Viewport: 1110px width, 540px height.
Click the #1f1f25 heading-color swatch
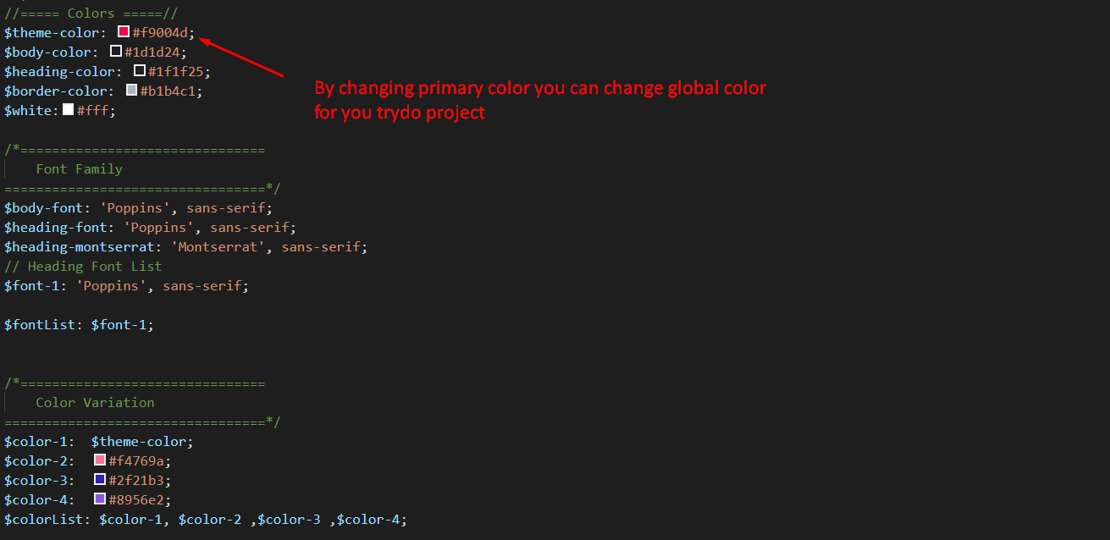point(140,71)
